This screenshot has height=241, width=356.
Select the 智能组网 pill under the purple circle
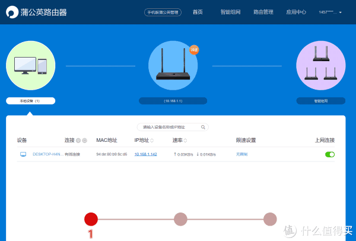(x=321, y=101)
